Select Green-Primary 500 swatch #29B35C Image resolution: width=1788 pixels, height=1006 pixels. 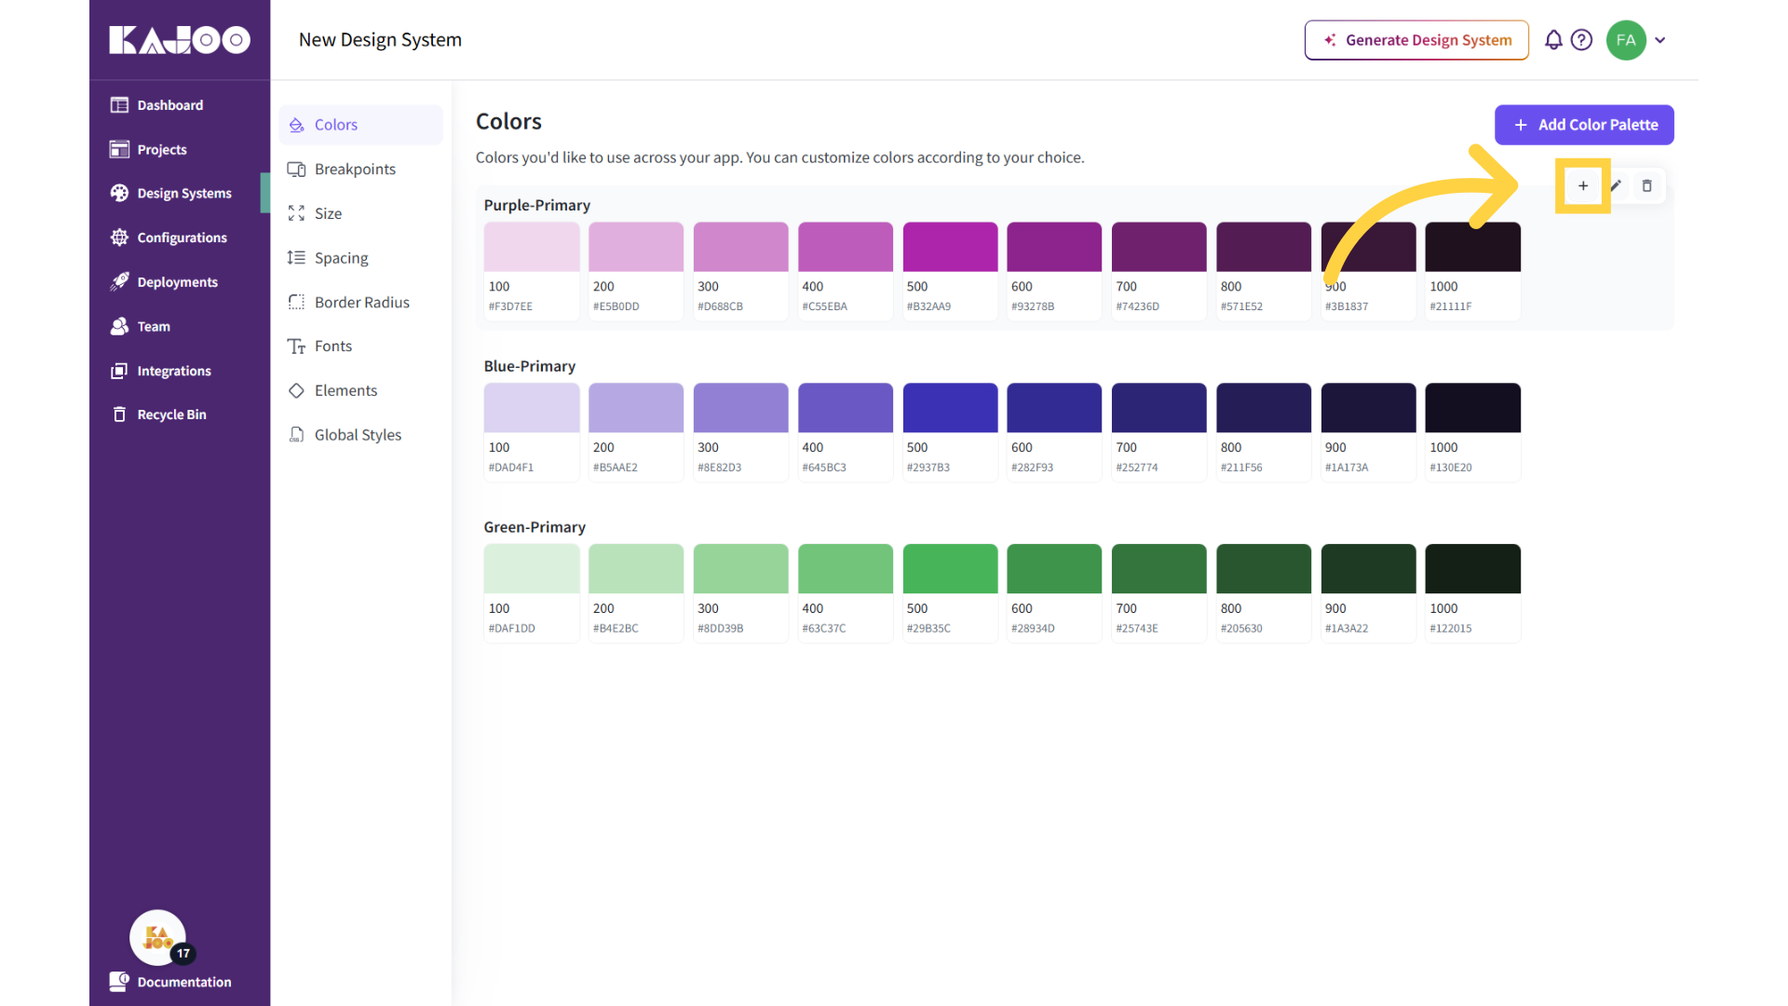click(950, 594)
